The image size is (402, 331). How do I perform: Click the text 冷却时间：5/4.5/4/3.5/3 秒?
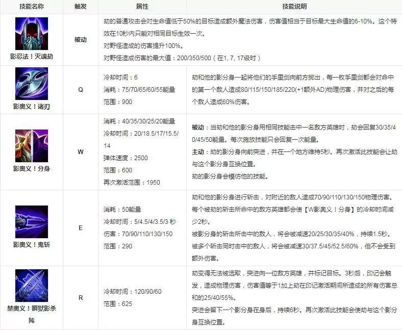(x=140, y=222)
